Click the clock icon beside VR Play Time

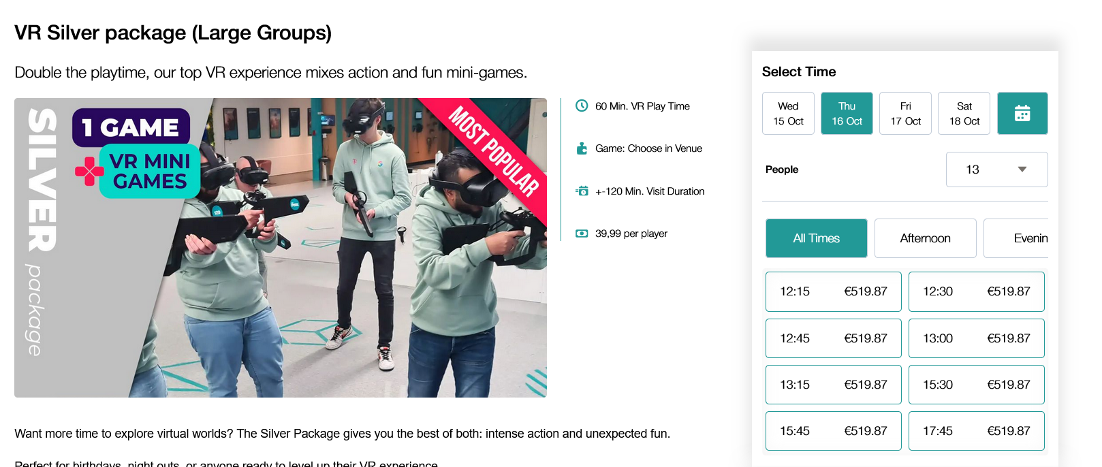(582, 106)
